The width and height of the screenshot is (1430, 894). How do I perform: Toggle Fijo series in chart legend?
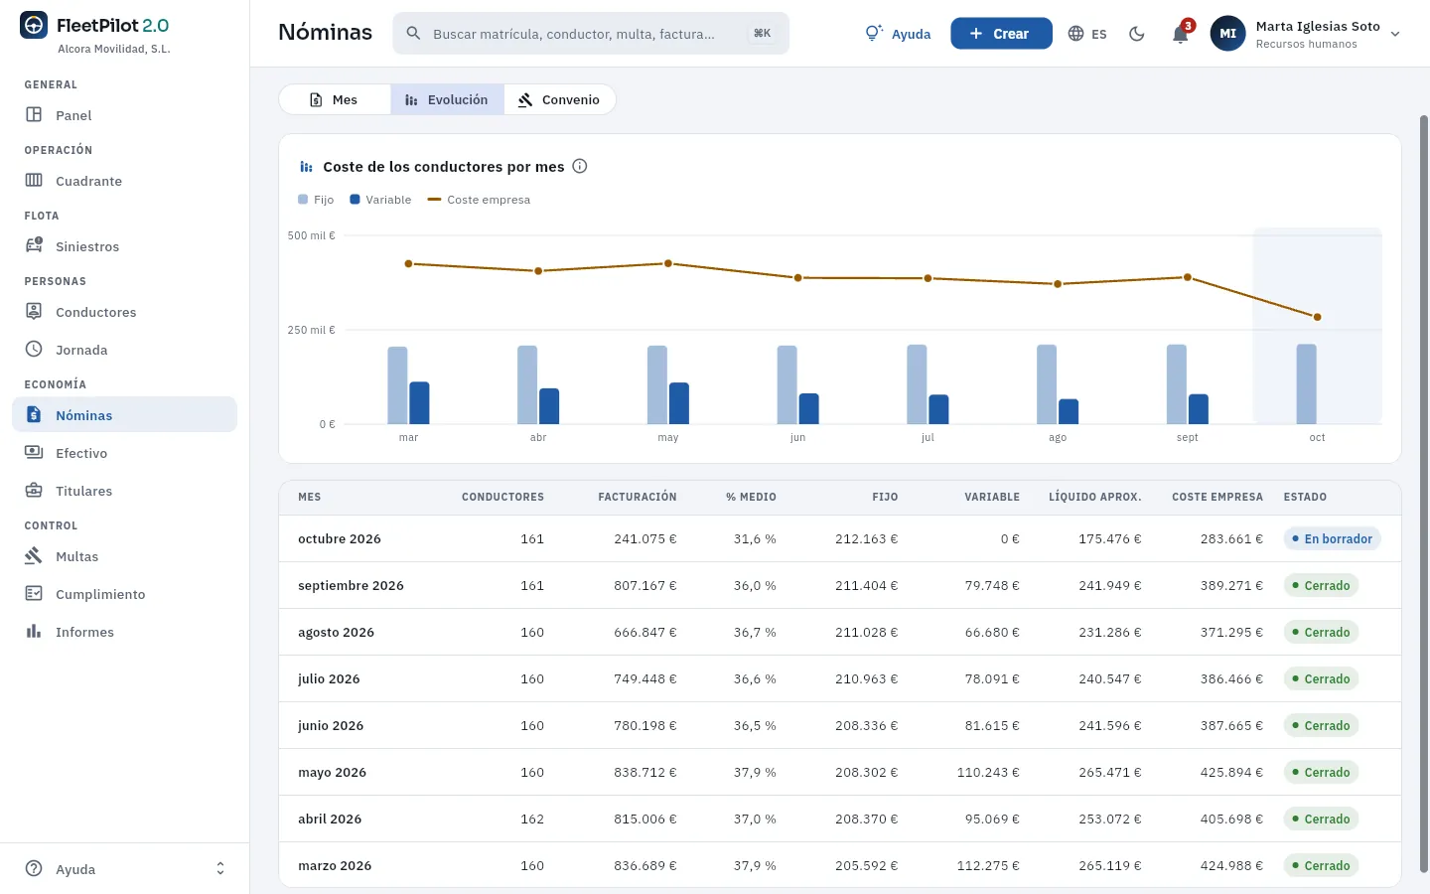click(x=316, y=200)
